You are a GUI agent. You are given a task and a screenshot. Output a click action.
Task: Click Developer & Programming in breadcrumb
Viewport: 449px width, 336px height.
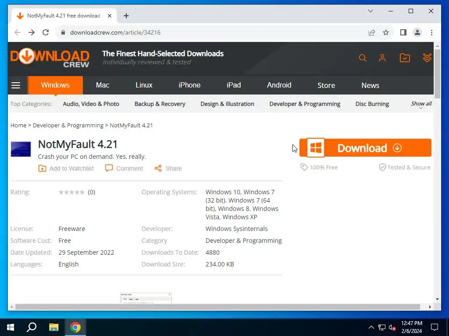coord(68,126)
